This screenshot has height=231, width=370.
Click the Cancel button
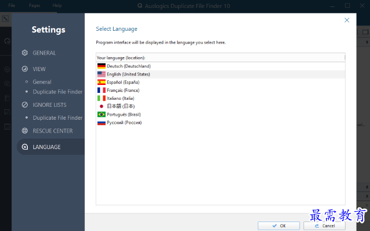coord(324,226)
